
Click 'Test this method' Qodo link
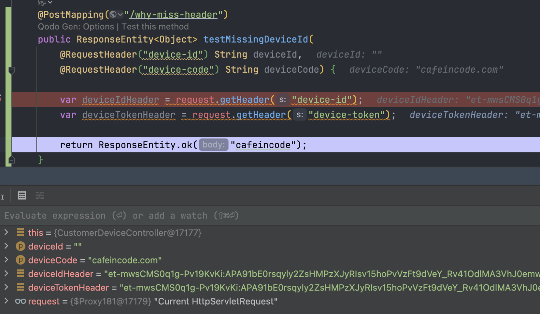pos(155,27)
